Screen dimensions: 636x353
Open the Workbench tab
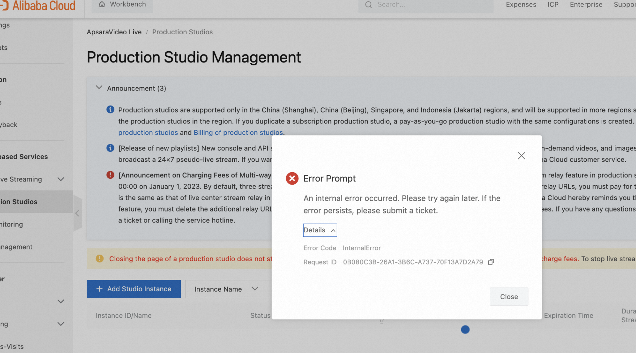click(122, 5)
